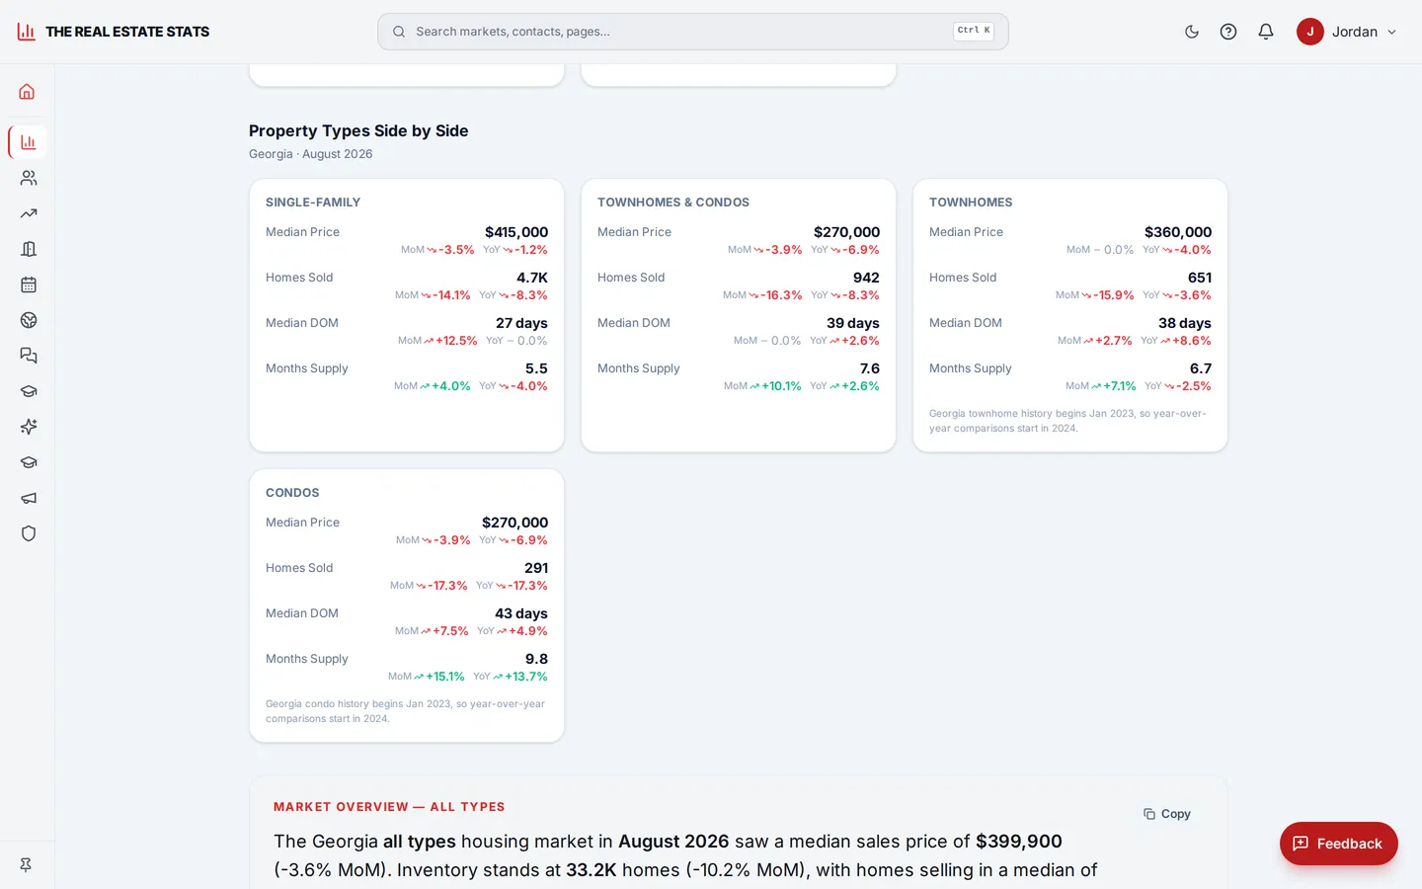Viewport: 1422px width, 889px height.
Task: Copy the market overview text
Action: click(x=1167, y=814)
